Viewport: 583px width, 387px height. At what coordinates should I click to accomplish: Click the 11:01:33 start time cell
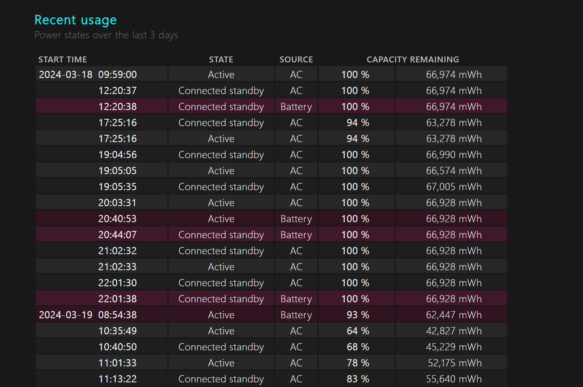coord(102,363)
